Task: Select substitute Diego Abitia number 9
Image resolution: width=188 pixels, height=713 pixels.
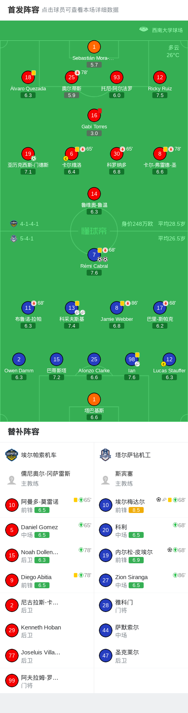Action: tap(47, 580)
